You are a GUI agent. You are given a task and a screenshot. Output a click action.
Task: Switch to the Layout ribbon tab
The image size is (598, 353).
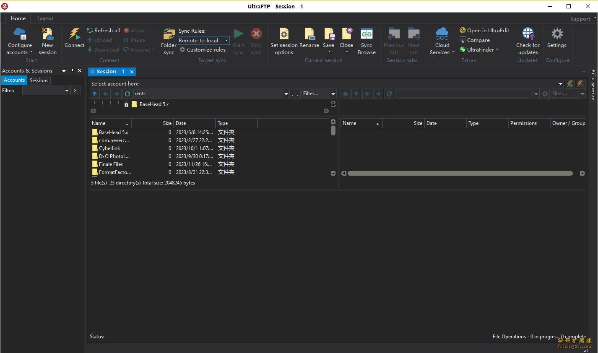click(45, 18)
